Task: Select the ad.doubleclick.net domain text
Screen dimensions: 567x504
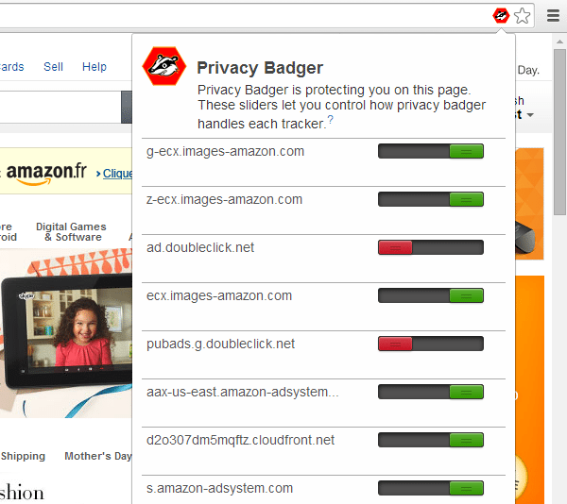Action: (x=200, y=247)
